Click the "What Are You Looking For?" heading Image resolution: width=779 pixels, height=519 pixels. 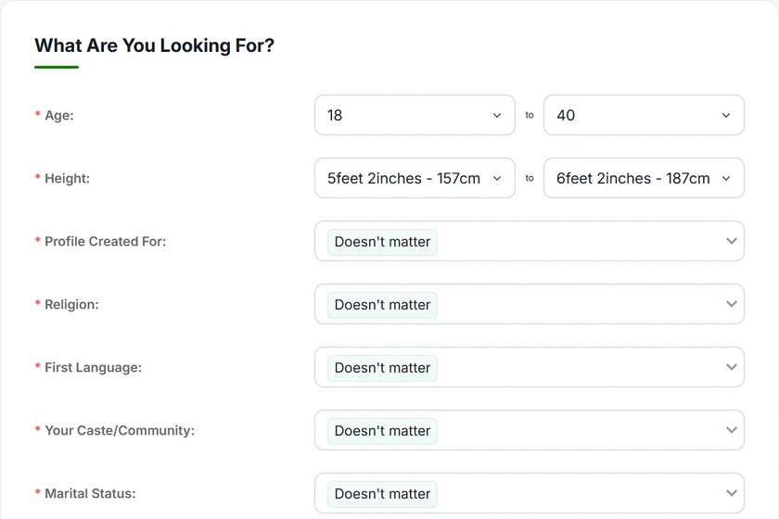(155, 45)
